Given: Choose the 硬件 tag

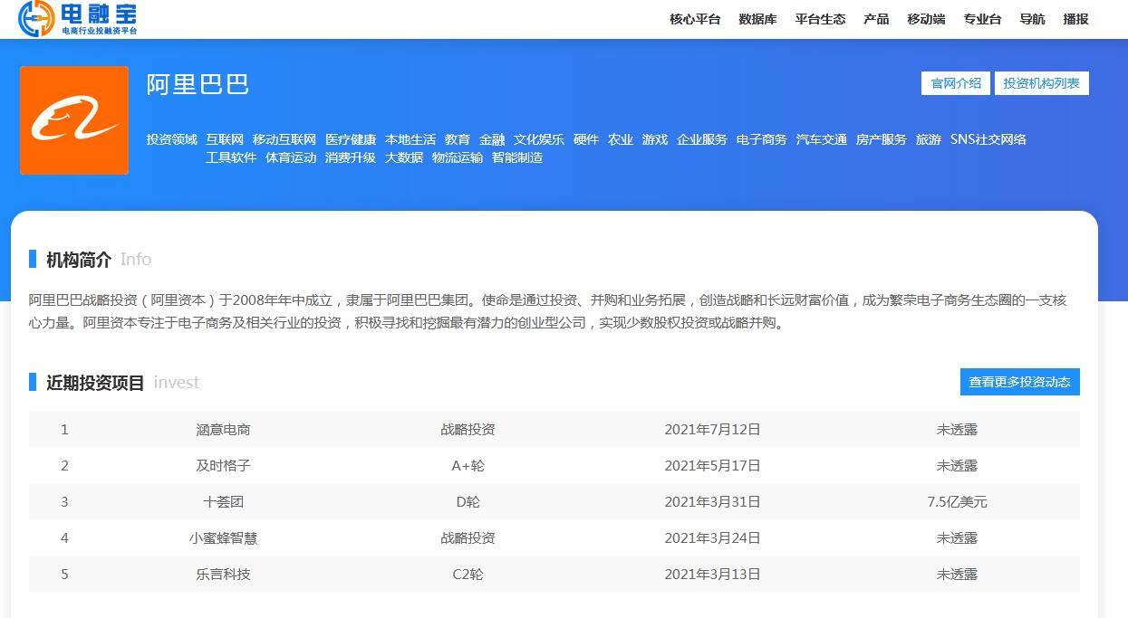Looking at the screenshot, I should [x=586, y=139].
